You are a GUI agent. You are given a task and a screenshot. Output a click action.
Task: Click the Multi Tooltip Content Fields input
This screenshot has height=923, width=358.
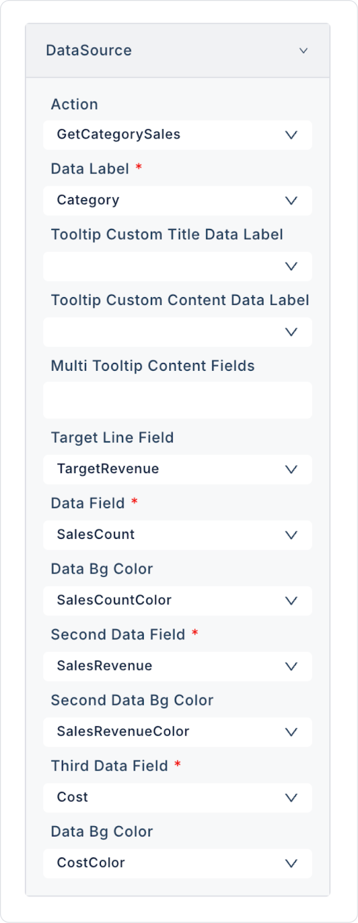pyautogui.click(x=177, y=400)
